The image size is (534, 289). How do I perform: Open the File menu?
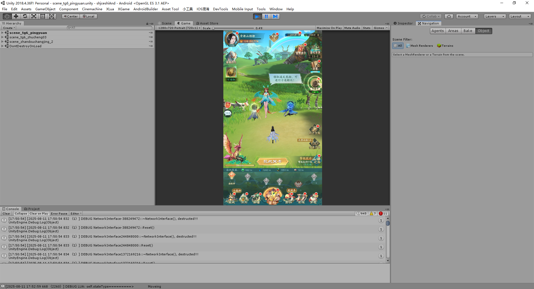tap(5, 9)
